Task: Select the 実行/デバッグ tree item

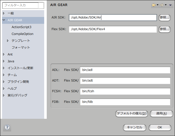Action: click(18, 95)
